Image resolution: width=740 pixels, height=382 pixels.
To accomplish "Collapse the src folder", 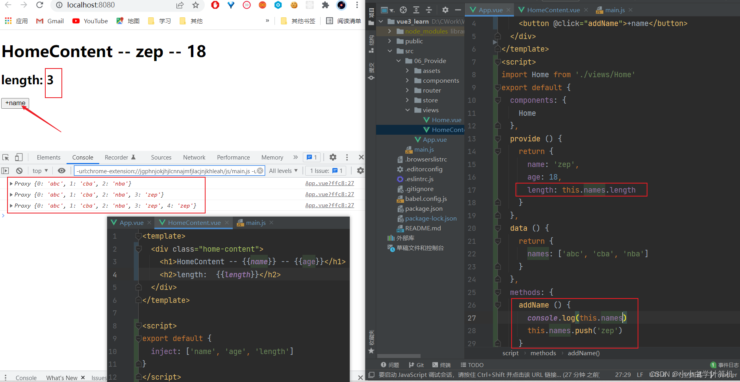I will [389, 51].
